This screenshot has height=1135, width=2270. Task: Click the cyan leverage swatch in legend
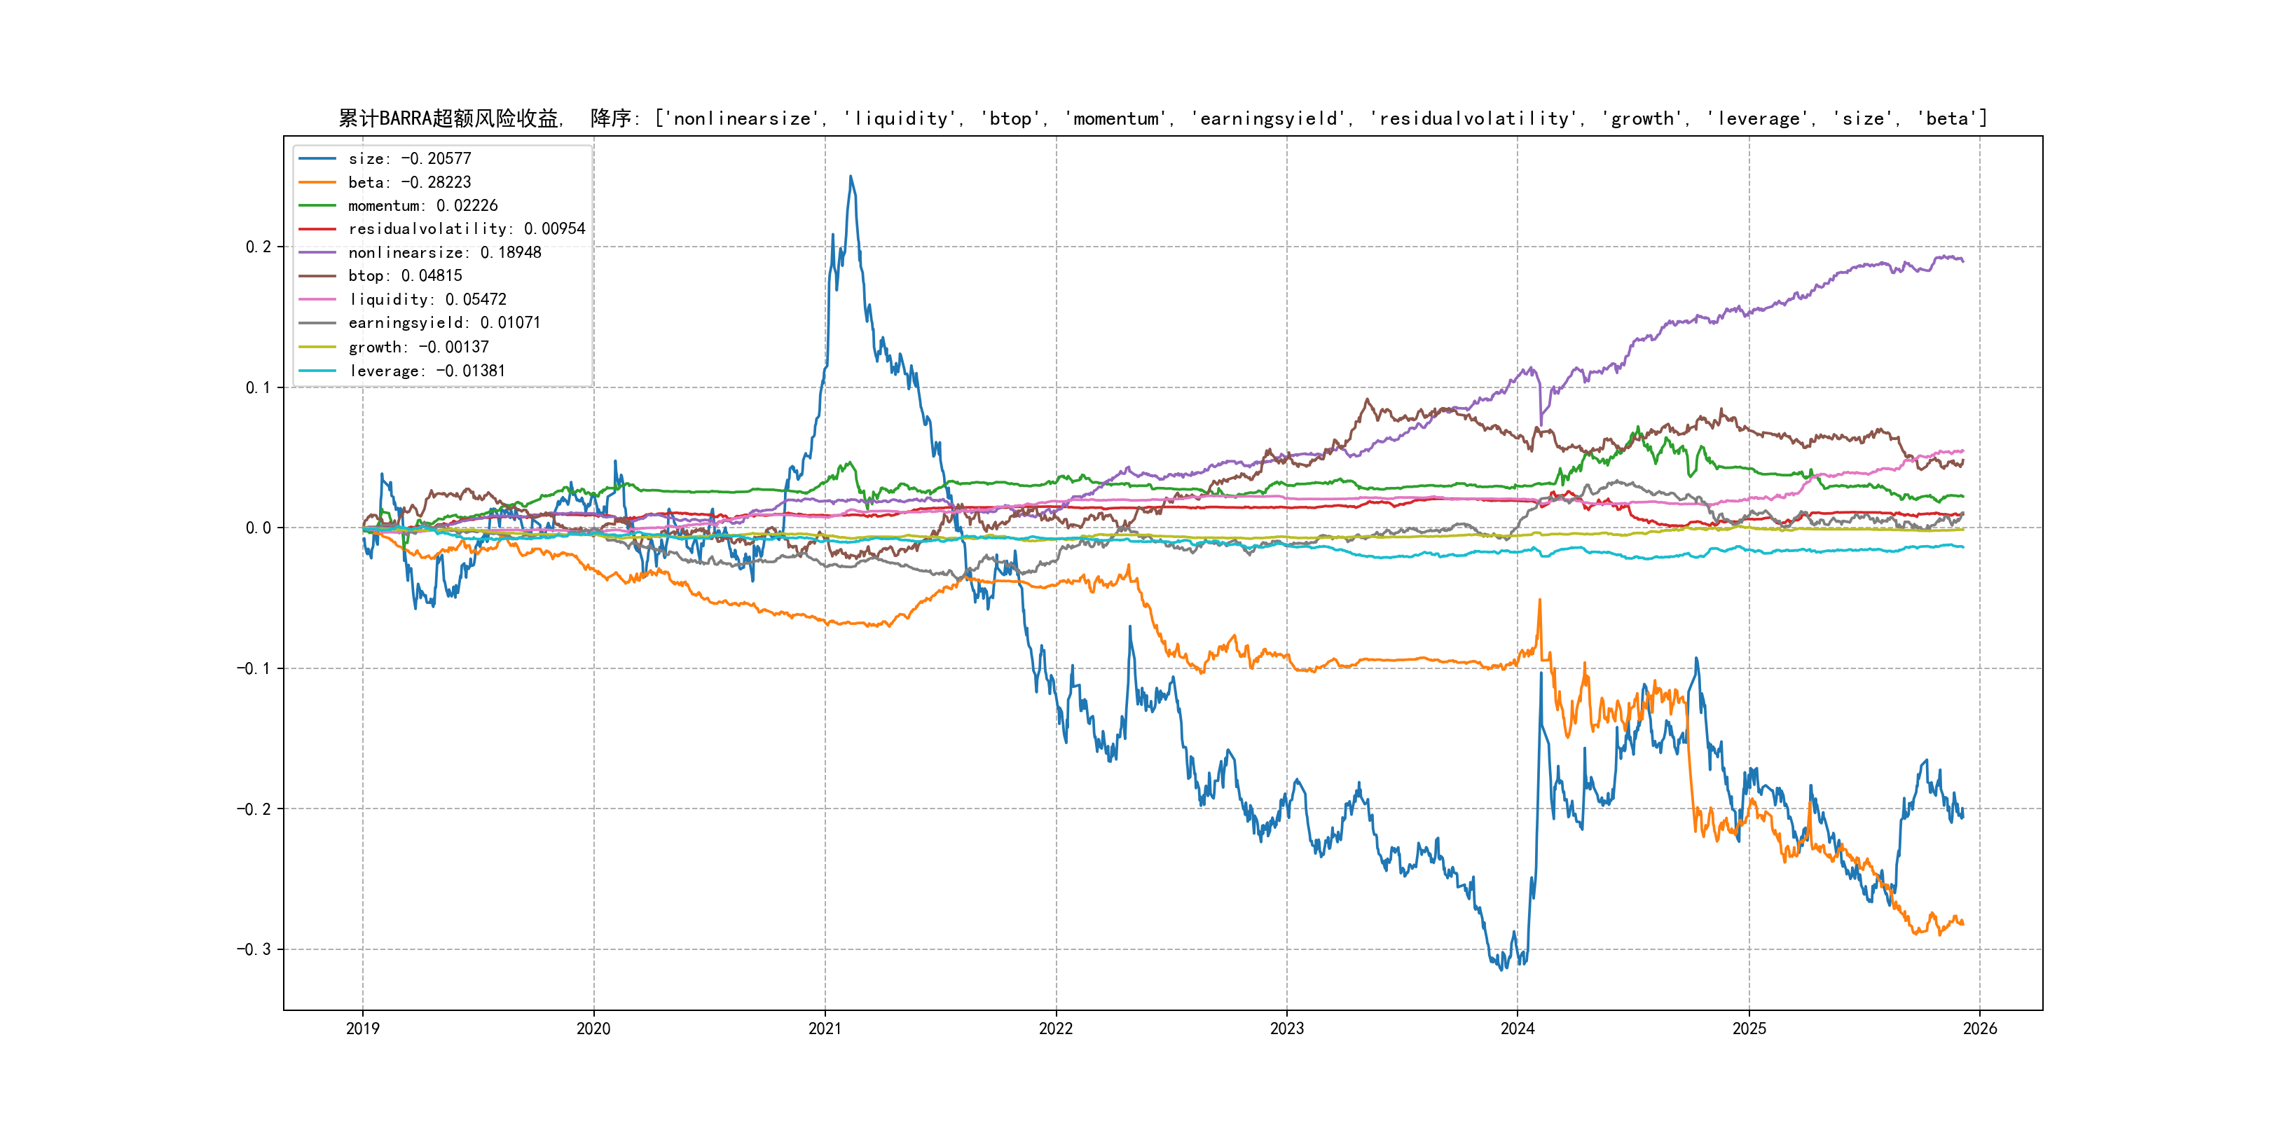pos(317,371)
